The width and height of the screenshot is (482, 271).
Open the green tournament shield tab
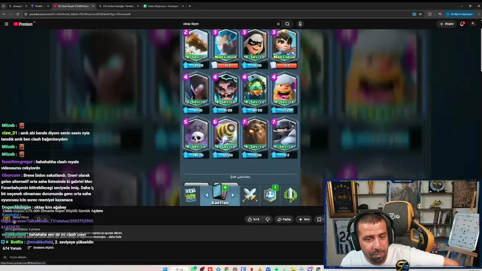tap(290, 195)
